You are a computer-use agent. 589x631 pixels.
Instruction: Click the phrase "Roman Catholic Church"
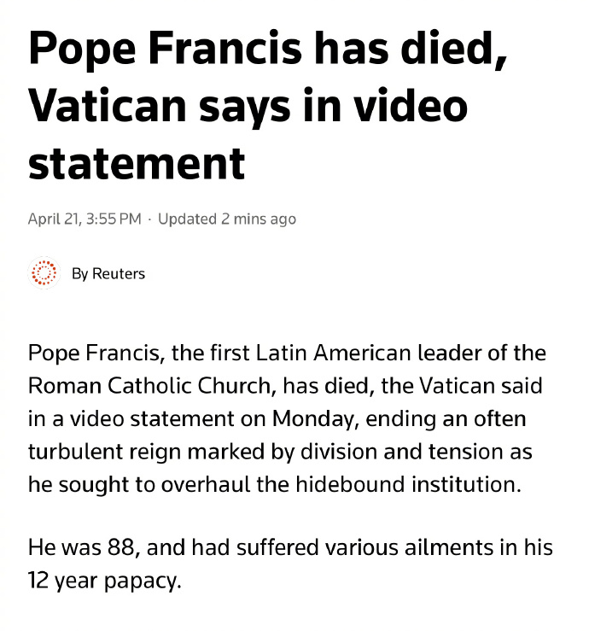148,385
